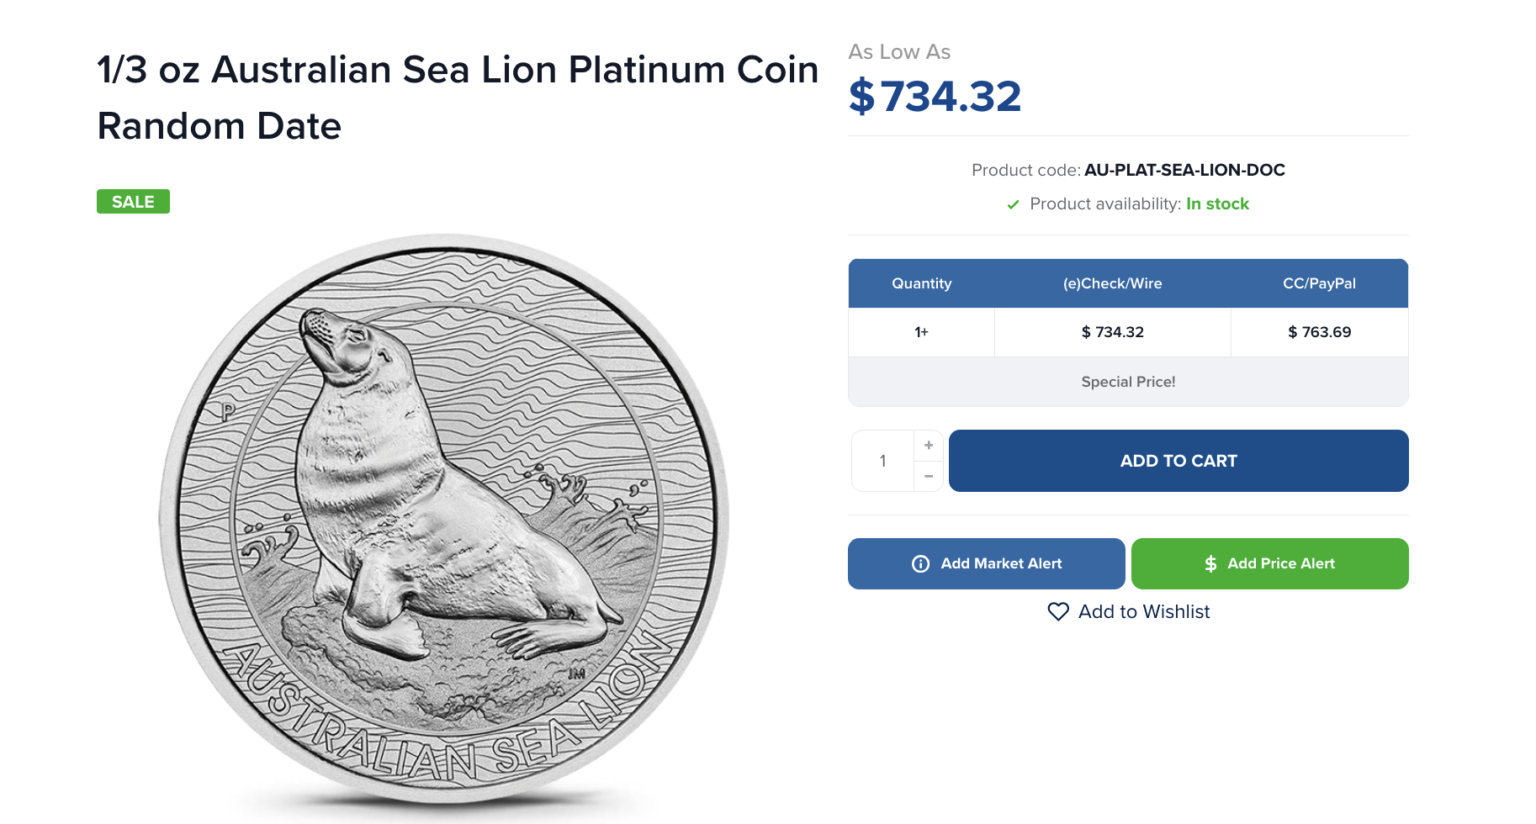This screenshot has width=1536, height=824.
Task: Click the Quantity column header
Action: point(921,283)
